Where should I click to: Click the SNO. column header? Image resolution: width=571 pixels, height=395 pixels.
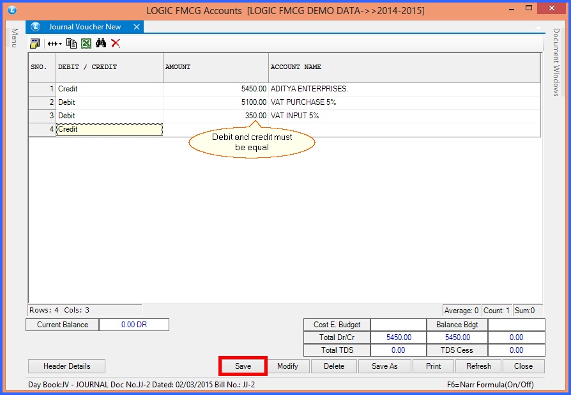coord(42,67)
